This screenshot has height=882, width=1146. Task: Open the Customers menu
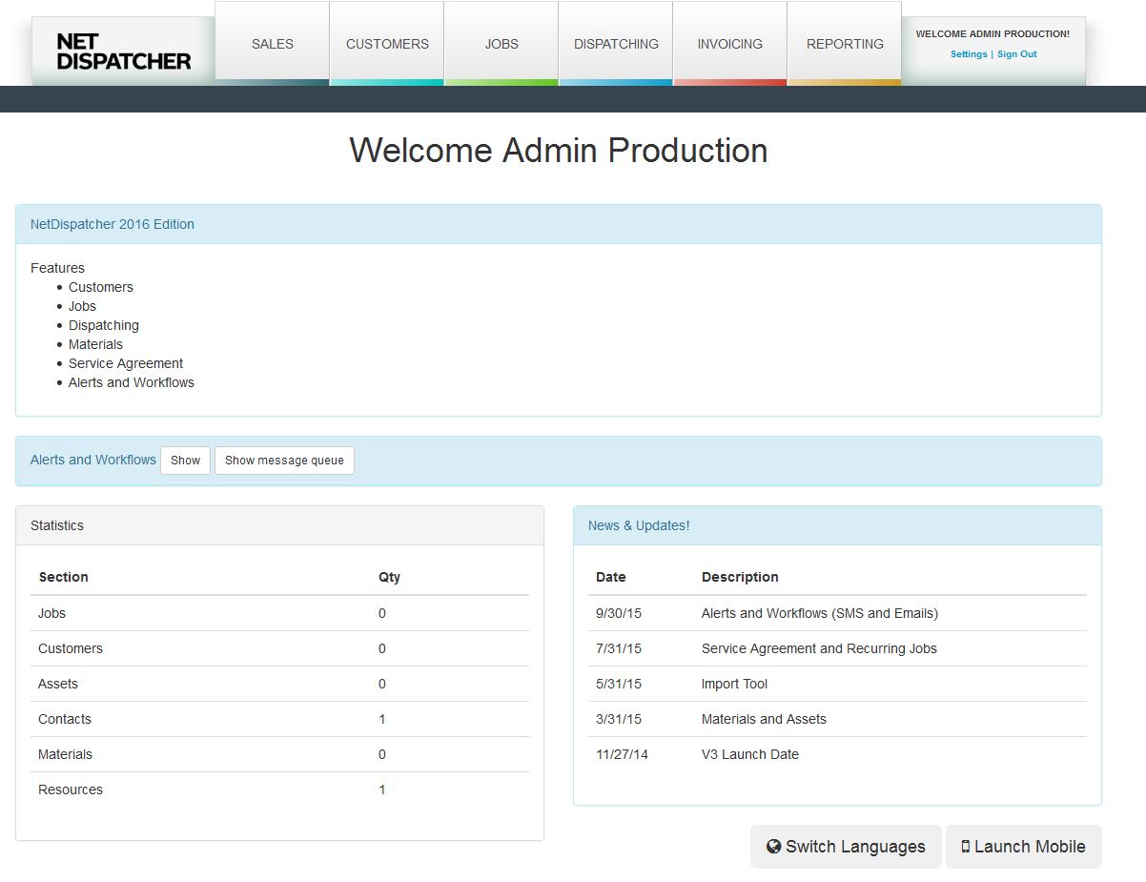click(x=387, y=44)
